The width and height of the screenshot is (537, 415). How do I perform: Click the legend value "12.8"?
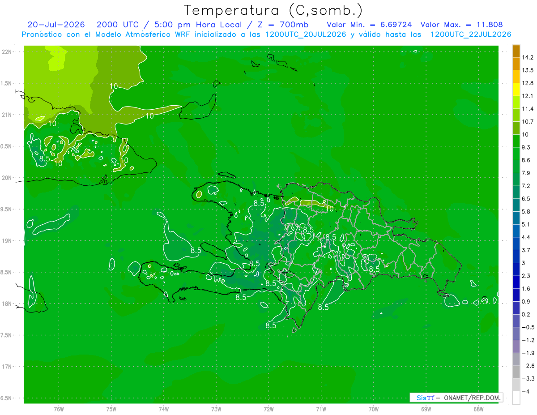pos(528,83)
